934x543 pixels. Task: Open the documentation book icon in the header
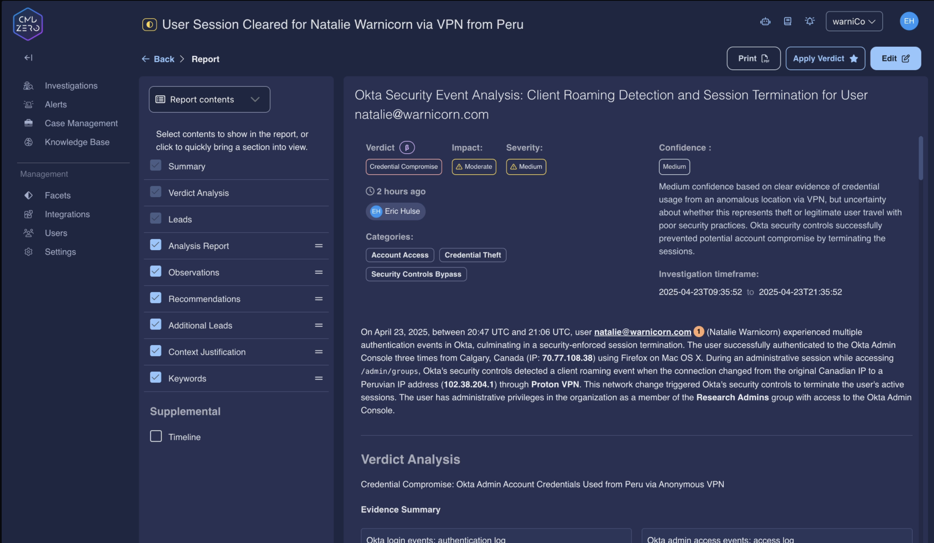(787, 21)
